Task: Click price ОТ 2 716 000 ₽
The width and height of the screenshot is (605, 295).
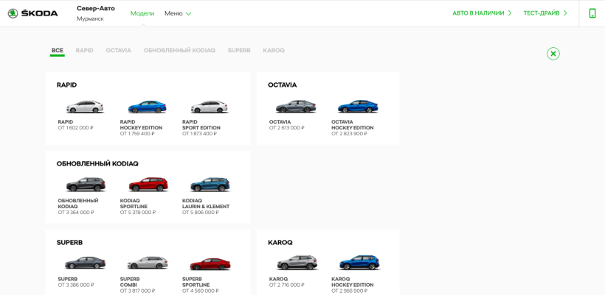Action: click(x=287, y=285)
